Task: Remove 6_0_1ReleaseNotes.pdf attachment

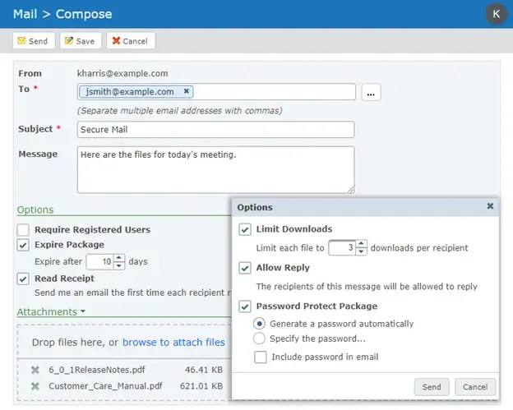Action: [35, 370]
